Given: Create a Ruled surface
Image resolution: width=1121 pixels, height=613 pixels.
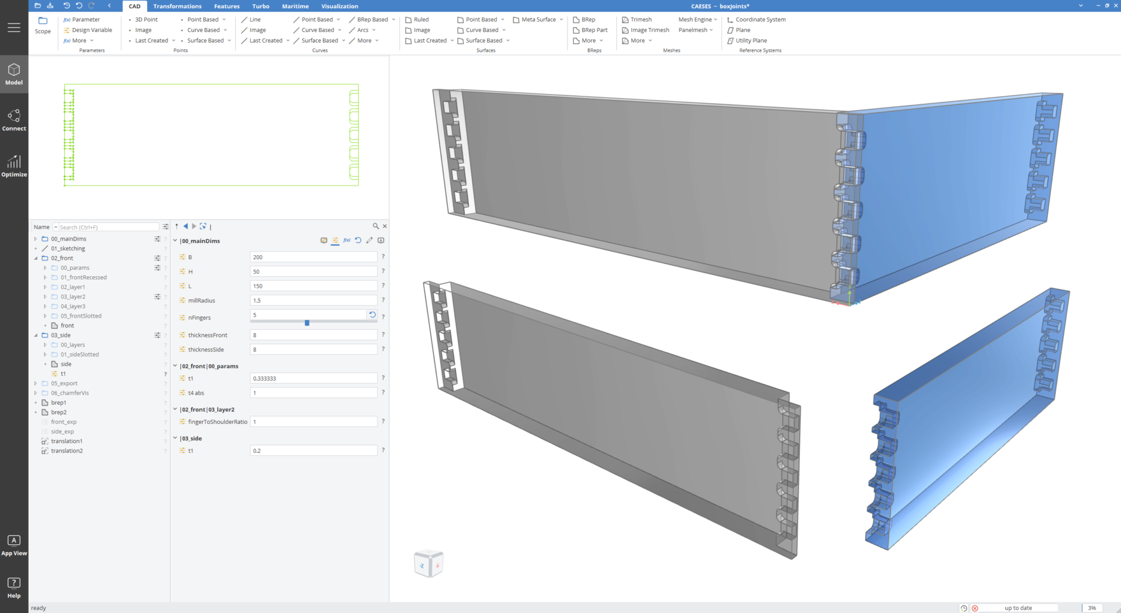Looking at the screenshot, I should (x=419, y=19).
